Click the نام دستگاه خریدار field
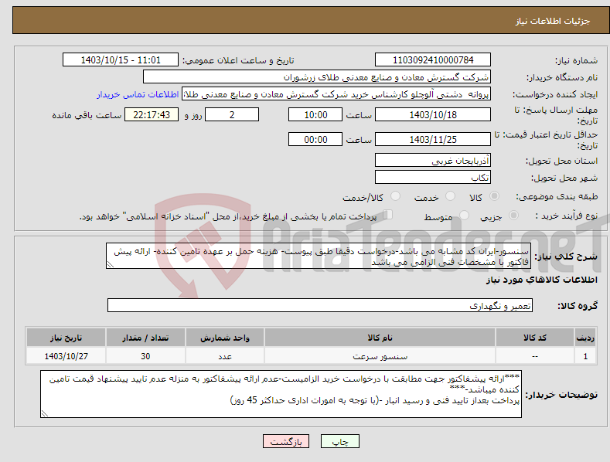This screenshot has height=462, width=610. 317,77
